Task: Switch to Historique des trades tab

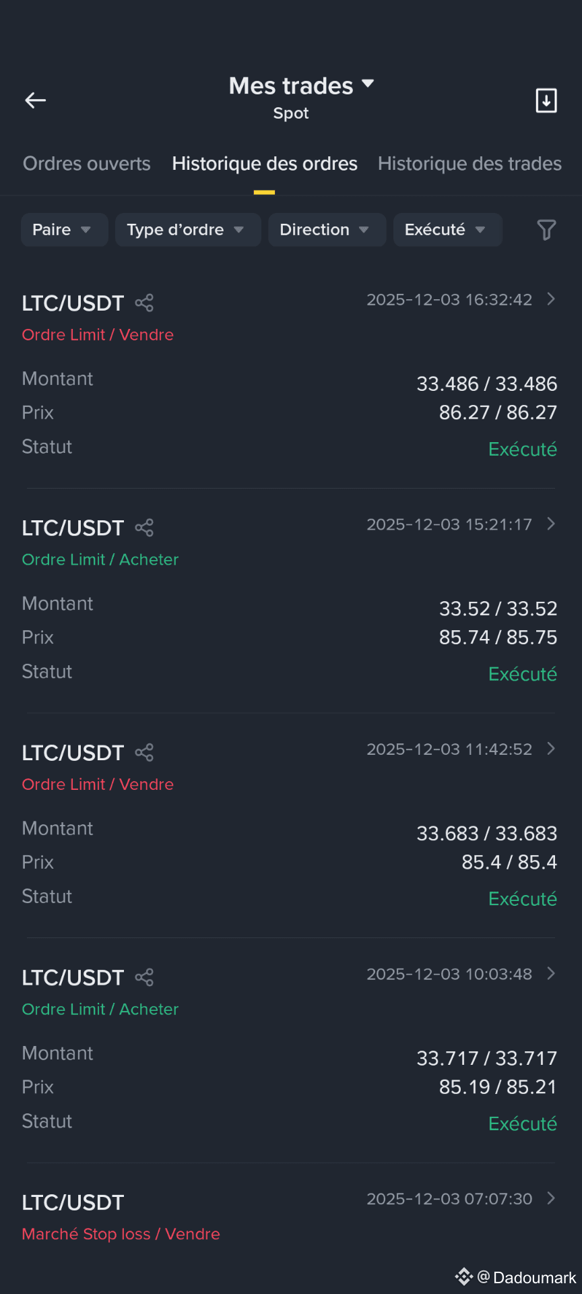Action: pos(470,164)
